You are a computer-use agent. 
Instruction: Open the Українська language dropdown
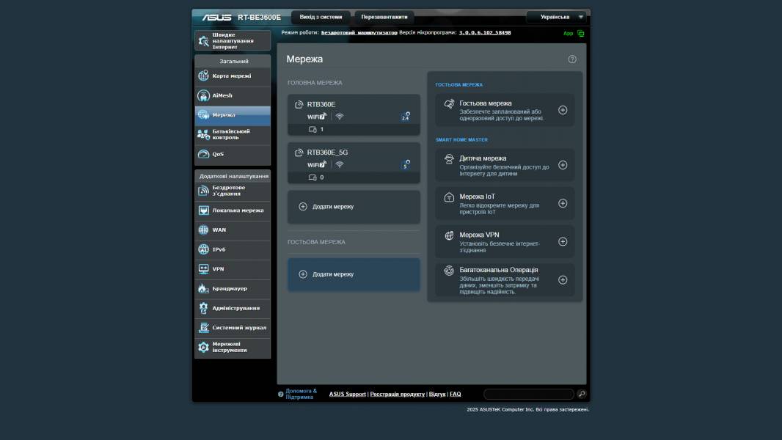point(556,17)
